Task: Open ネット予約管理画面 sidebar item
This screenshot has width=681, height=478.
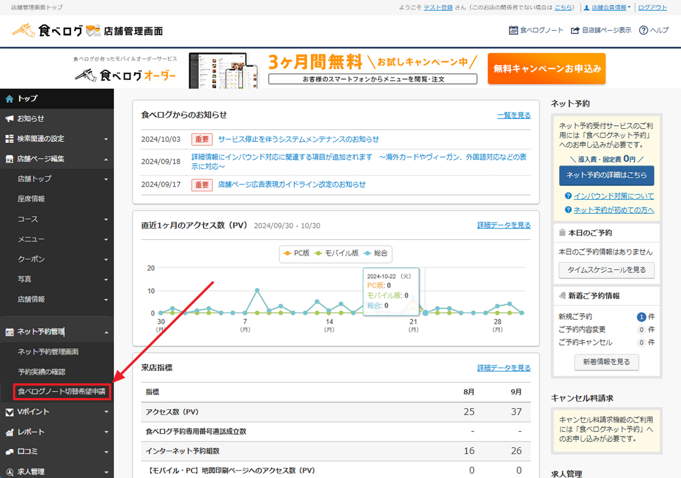Action: tap(57, 352)
